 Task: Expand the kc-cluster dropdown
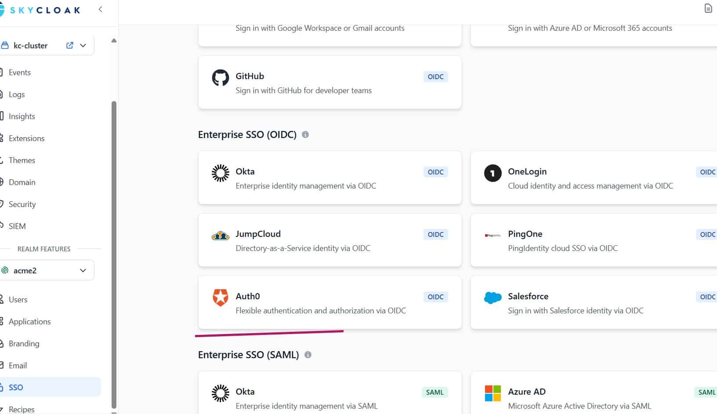(83, 45)
